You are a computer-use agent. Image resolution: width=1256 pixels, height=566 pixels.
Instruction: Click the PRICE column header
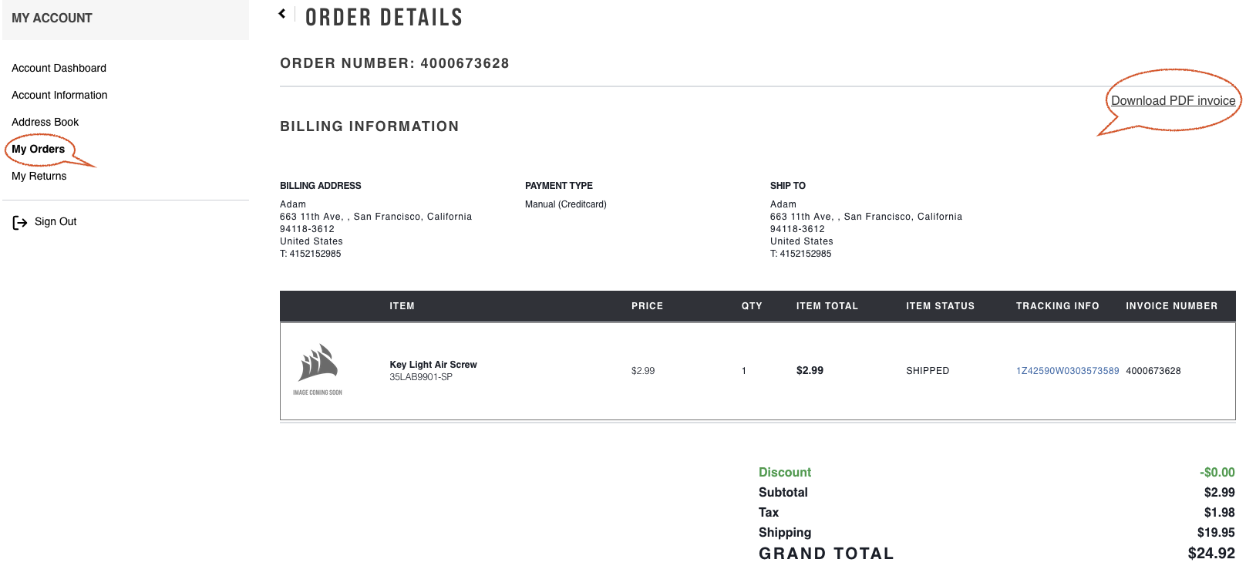click(647, 305)
